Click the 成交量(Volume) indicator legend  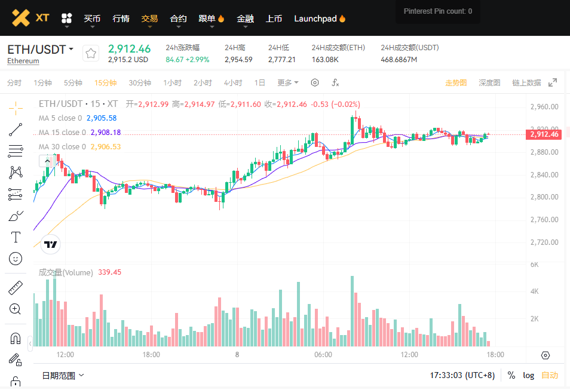click(80, 272)
